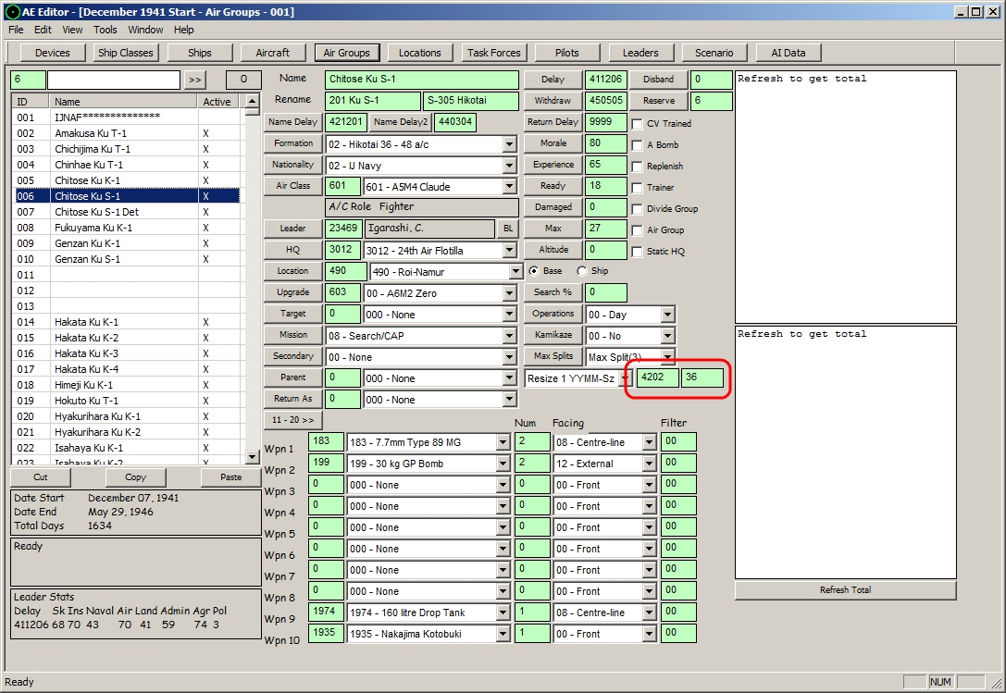
Task: Click the Copy button
Action: pos(135,476)
